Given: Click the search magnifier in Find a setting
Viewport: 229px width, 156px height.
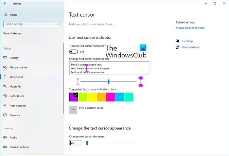Looking at the screenshot, I should pyautogui.click(x=58, y=24).
